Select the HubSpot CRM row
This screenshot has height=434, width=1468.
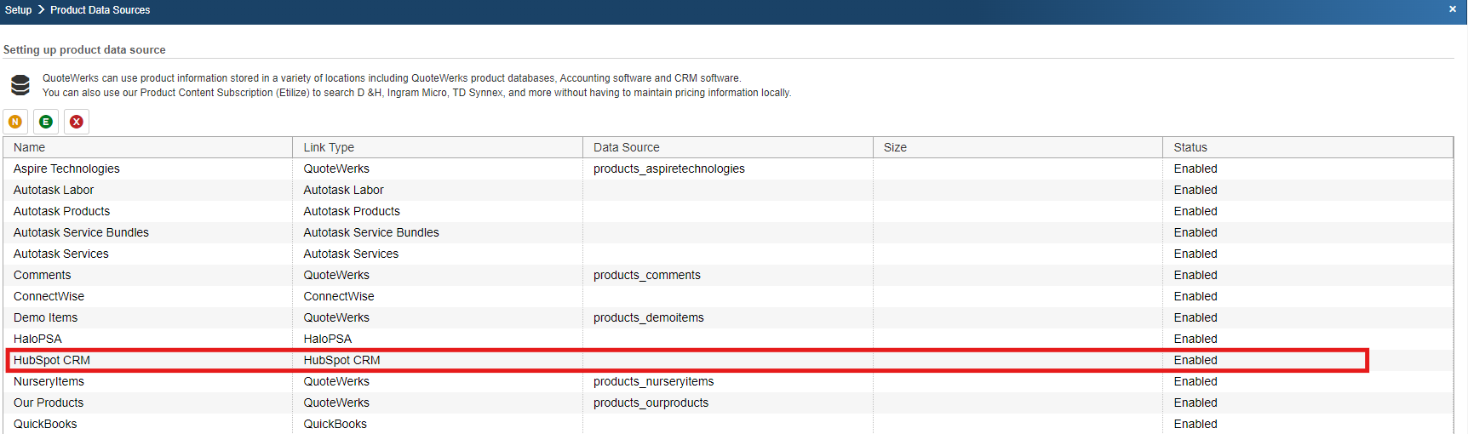click(52, 360)
